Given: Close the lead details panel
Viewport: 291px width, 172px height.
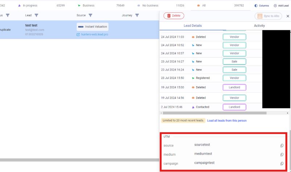Looking at the screenshot, I should click(x=288, y=16).
